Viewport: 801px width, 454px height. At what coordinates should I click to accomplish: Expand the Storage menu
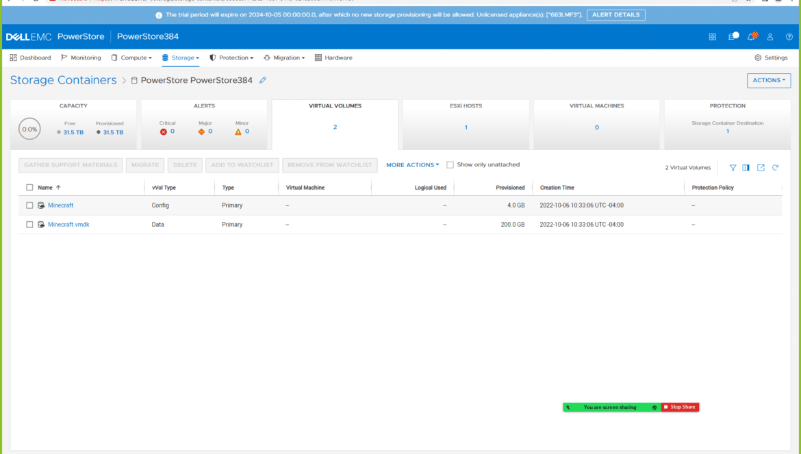181,58
